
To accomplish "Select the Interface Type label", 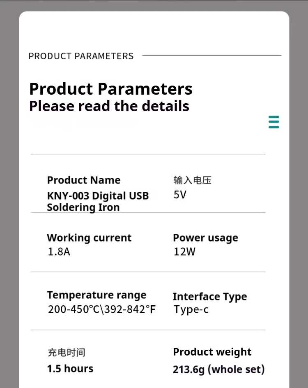I will (210, 296).
